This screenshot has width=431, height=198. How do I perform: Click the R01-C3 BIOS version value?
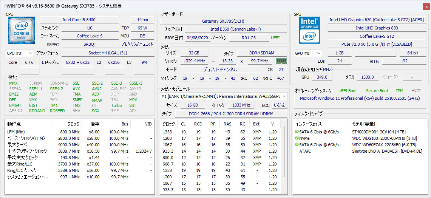tap(249, 38)
